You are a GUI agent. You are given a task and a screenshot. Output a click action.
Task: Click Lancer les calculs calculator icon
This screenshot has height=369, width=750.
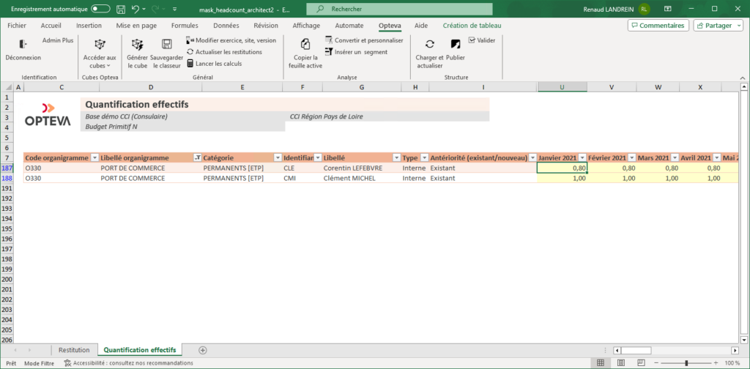point(190,64)
